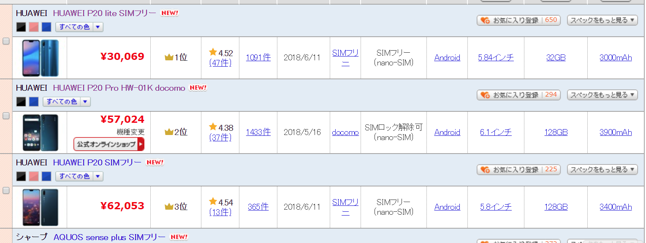646x243 pixels.
Task: Check the compare box for HUAWEI P20 lite
Action: (x=6, y=41)
